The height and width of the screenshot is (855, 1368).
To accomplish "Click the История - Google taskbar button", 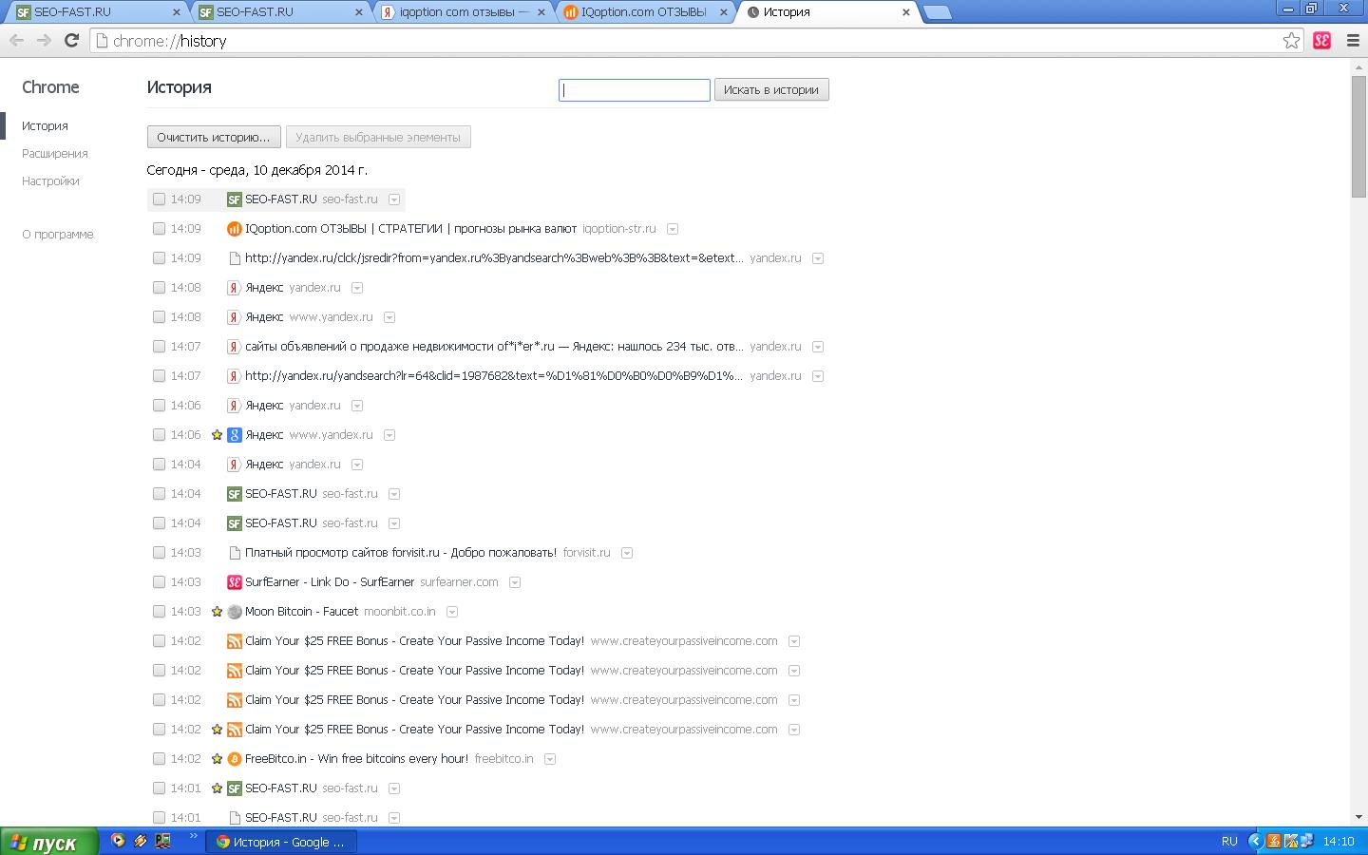I will (281, 842).
